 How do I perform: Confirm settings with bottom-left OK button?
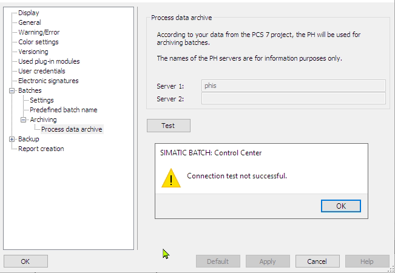tap(25, 261)
